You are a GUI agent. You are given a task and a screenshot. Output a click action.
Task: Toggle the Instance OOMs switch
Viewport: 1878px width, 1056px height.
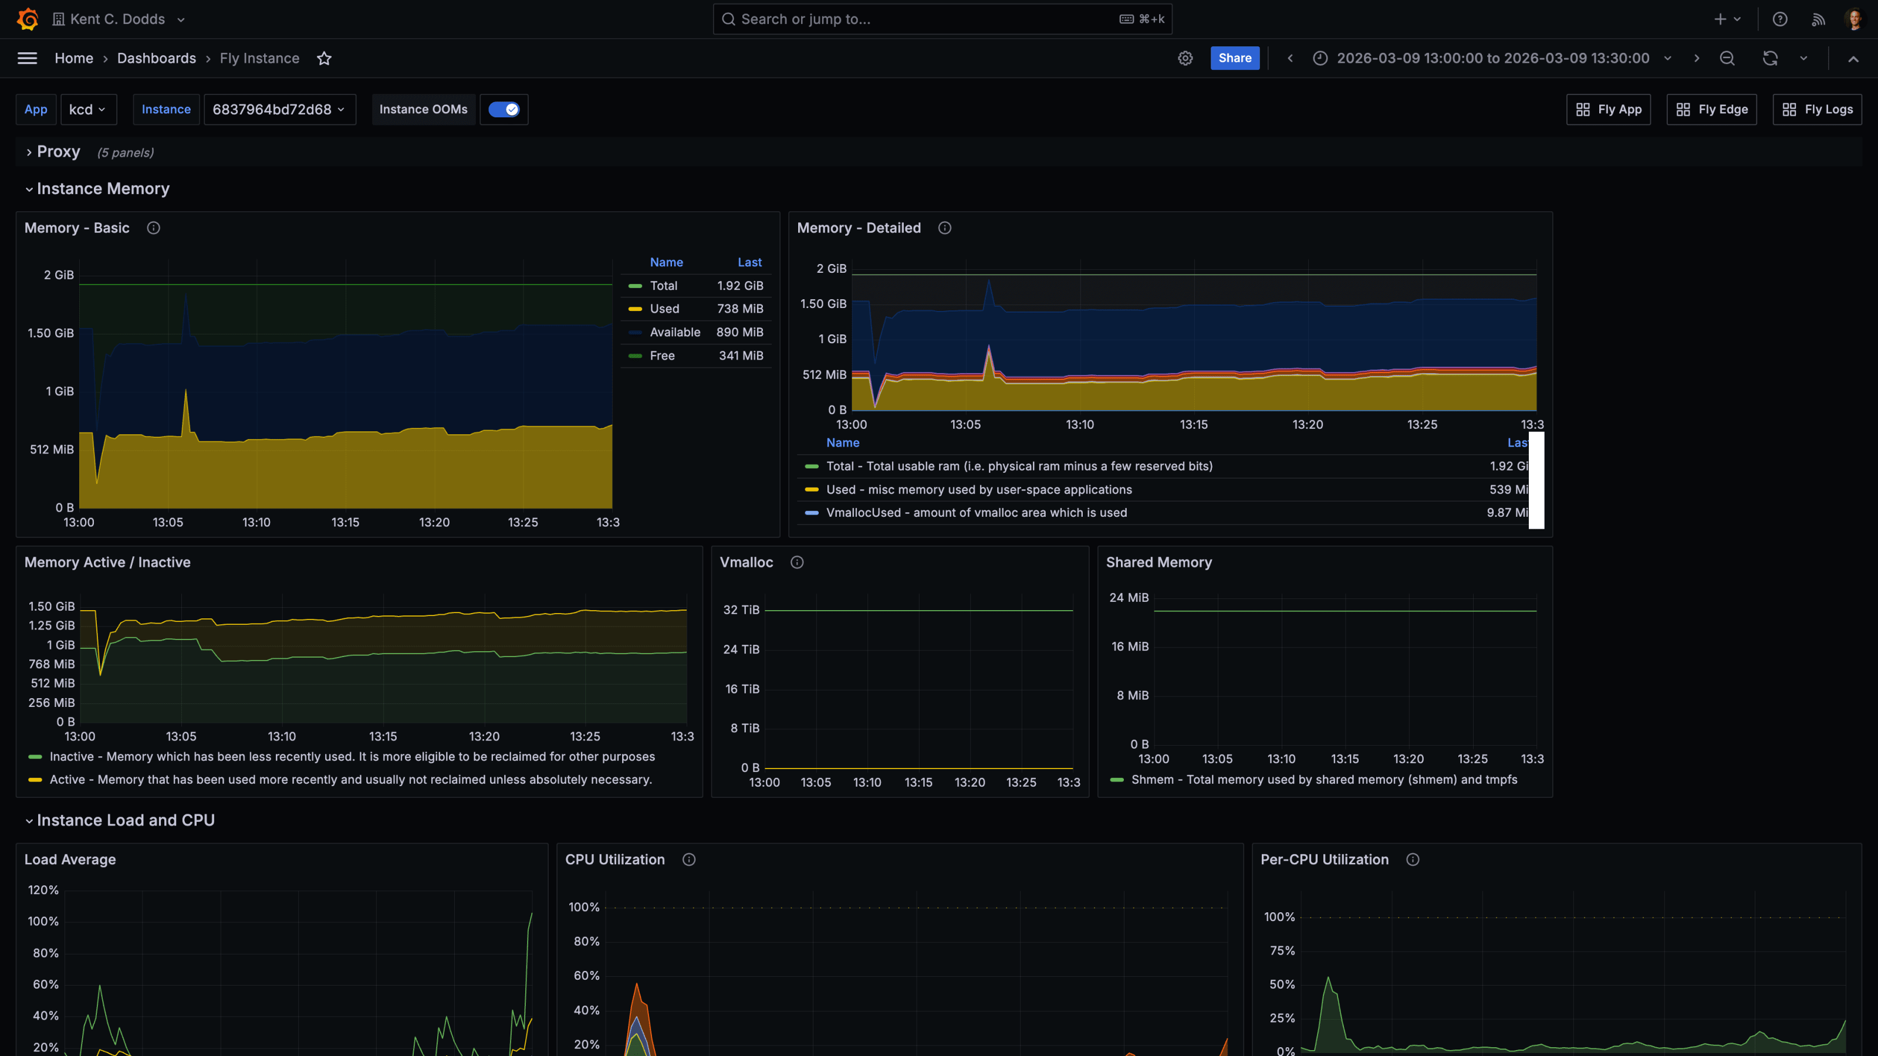point(504,109)
